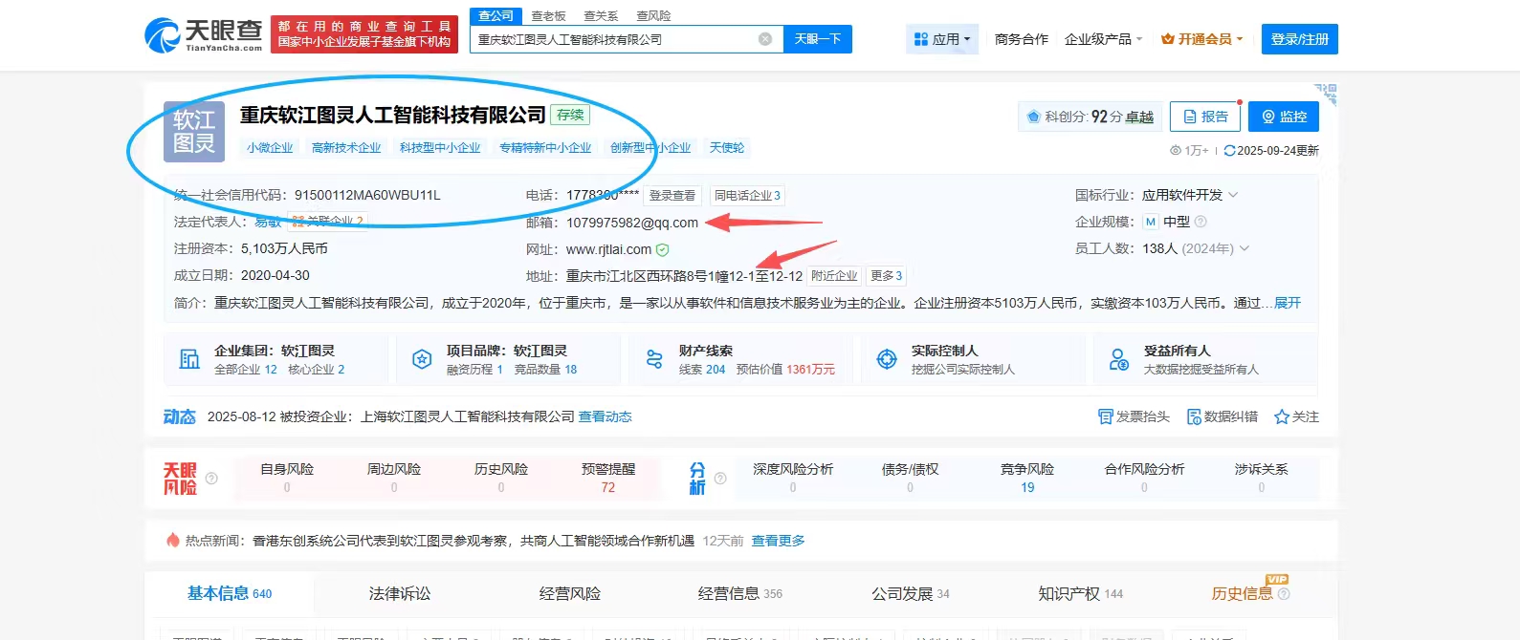Switch to the 法律诉讼 tab
The image size is (1520, 640).
[400, 593]
